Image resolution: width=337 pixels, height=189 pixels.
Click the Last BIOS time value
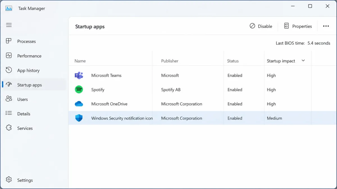point(319,43)
